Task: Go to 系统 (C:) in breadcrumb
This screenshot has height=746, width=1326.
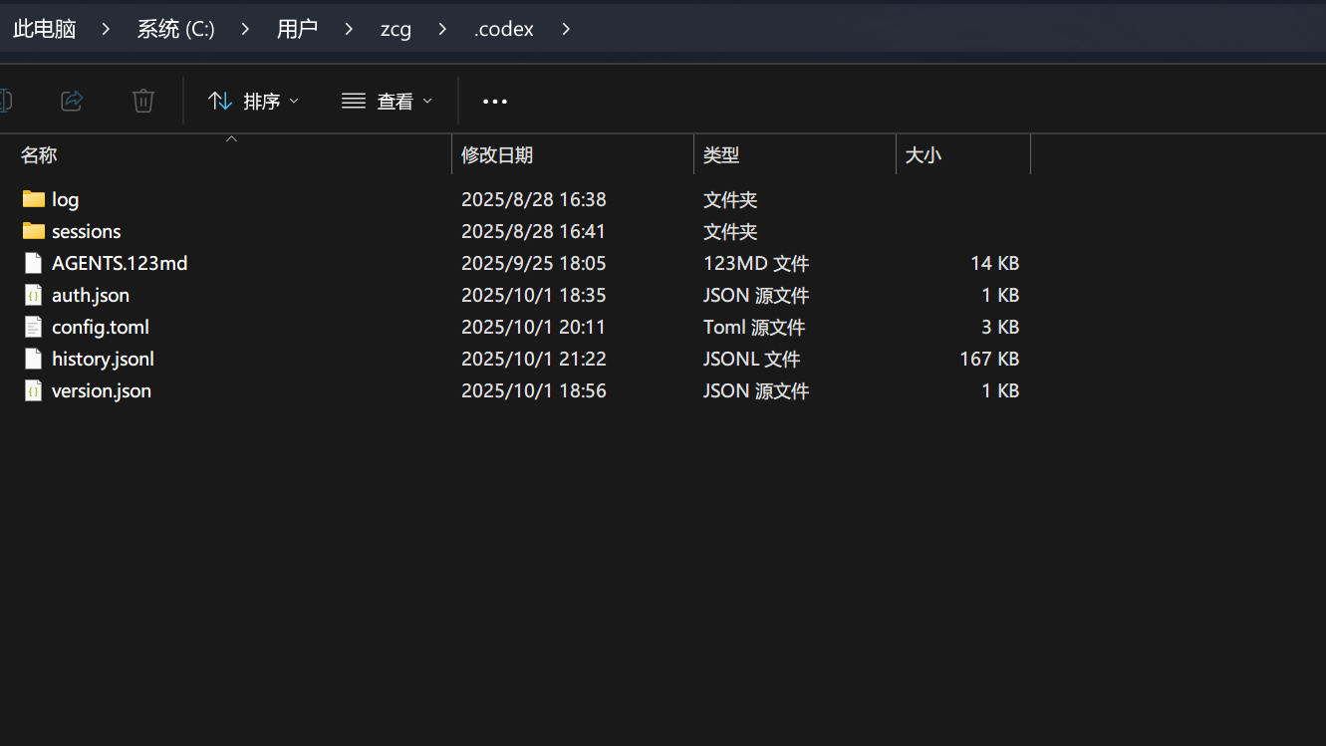Action: coord(175,29)
